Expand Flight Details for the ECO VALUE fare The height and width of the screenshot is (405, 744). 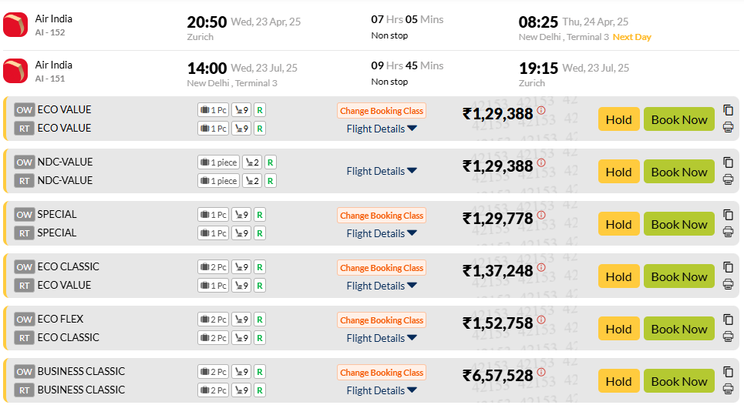pyautogui.click(x=382, y=129)
